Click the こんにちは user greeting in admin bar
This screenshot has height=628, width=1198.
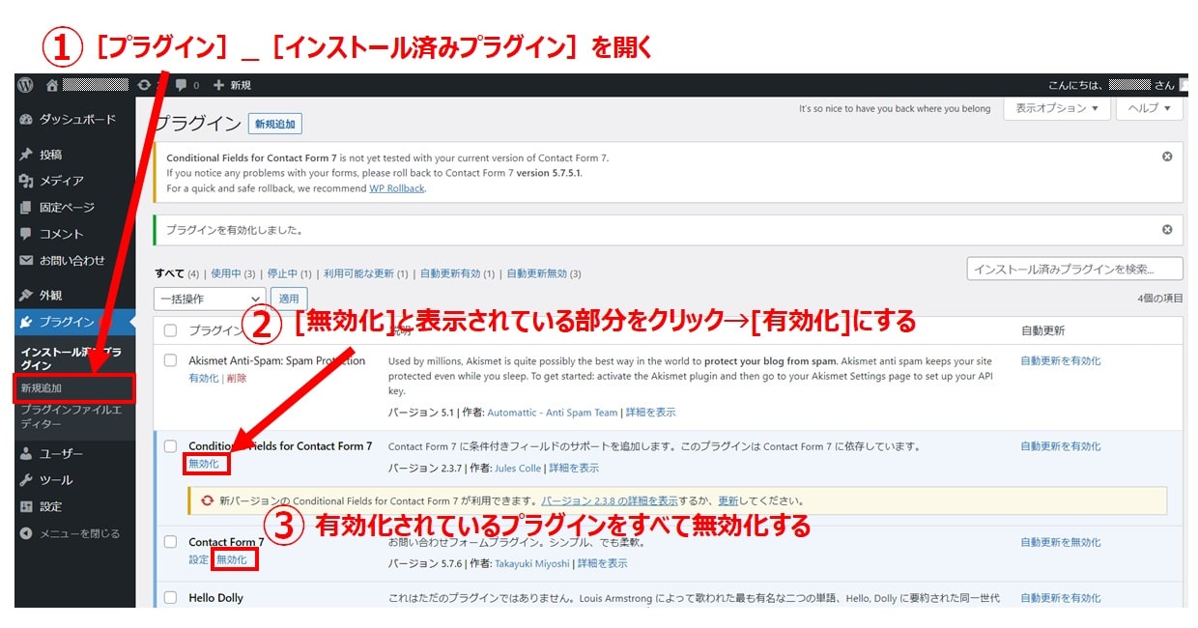(1111, 85)
